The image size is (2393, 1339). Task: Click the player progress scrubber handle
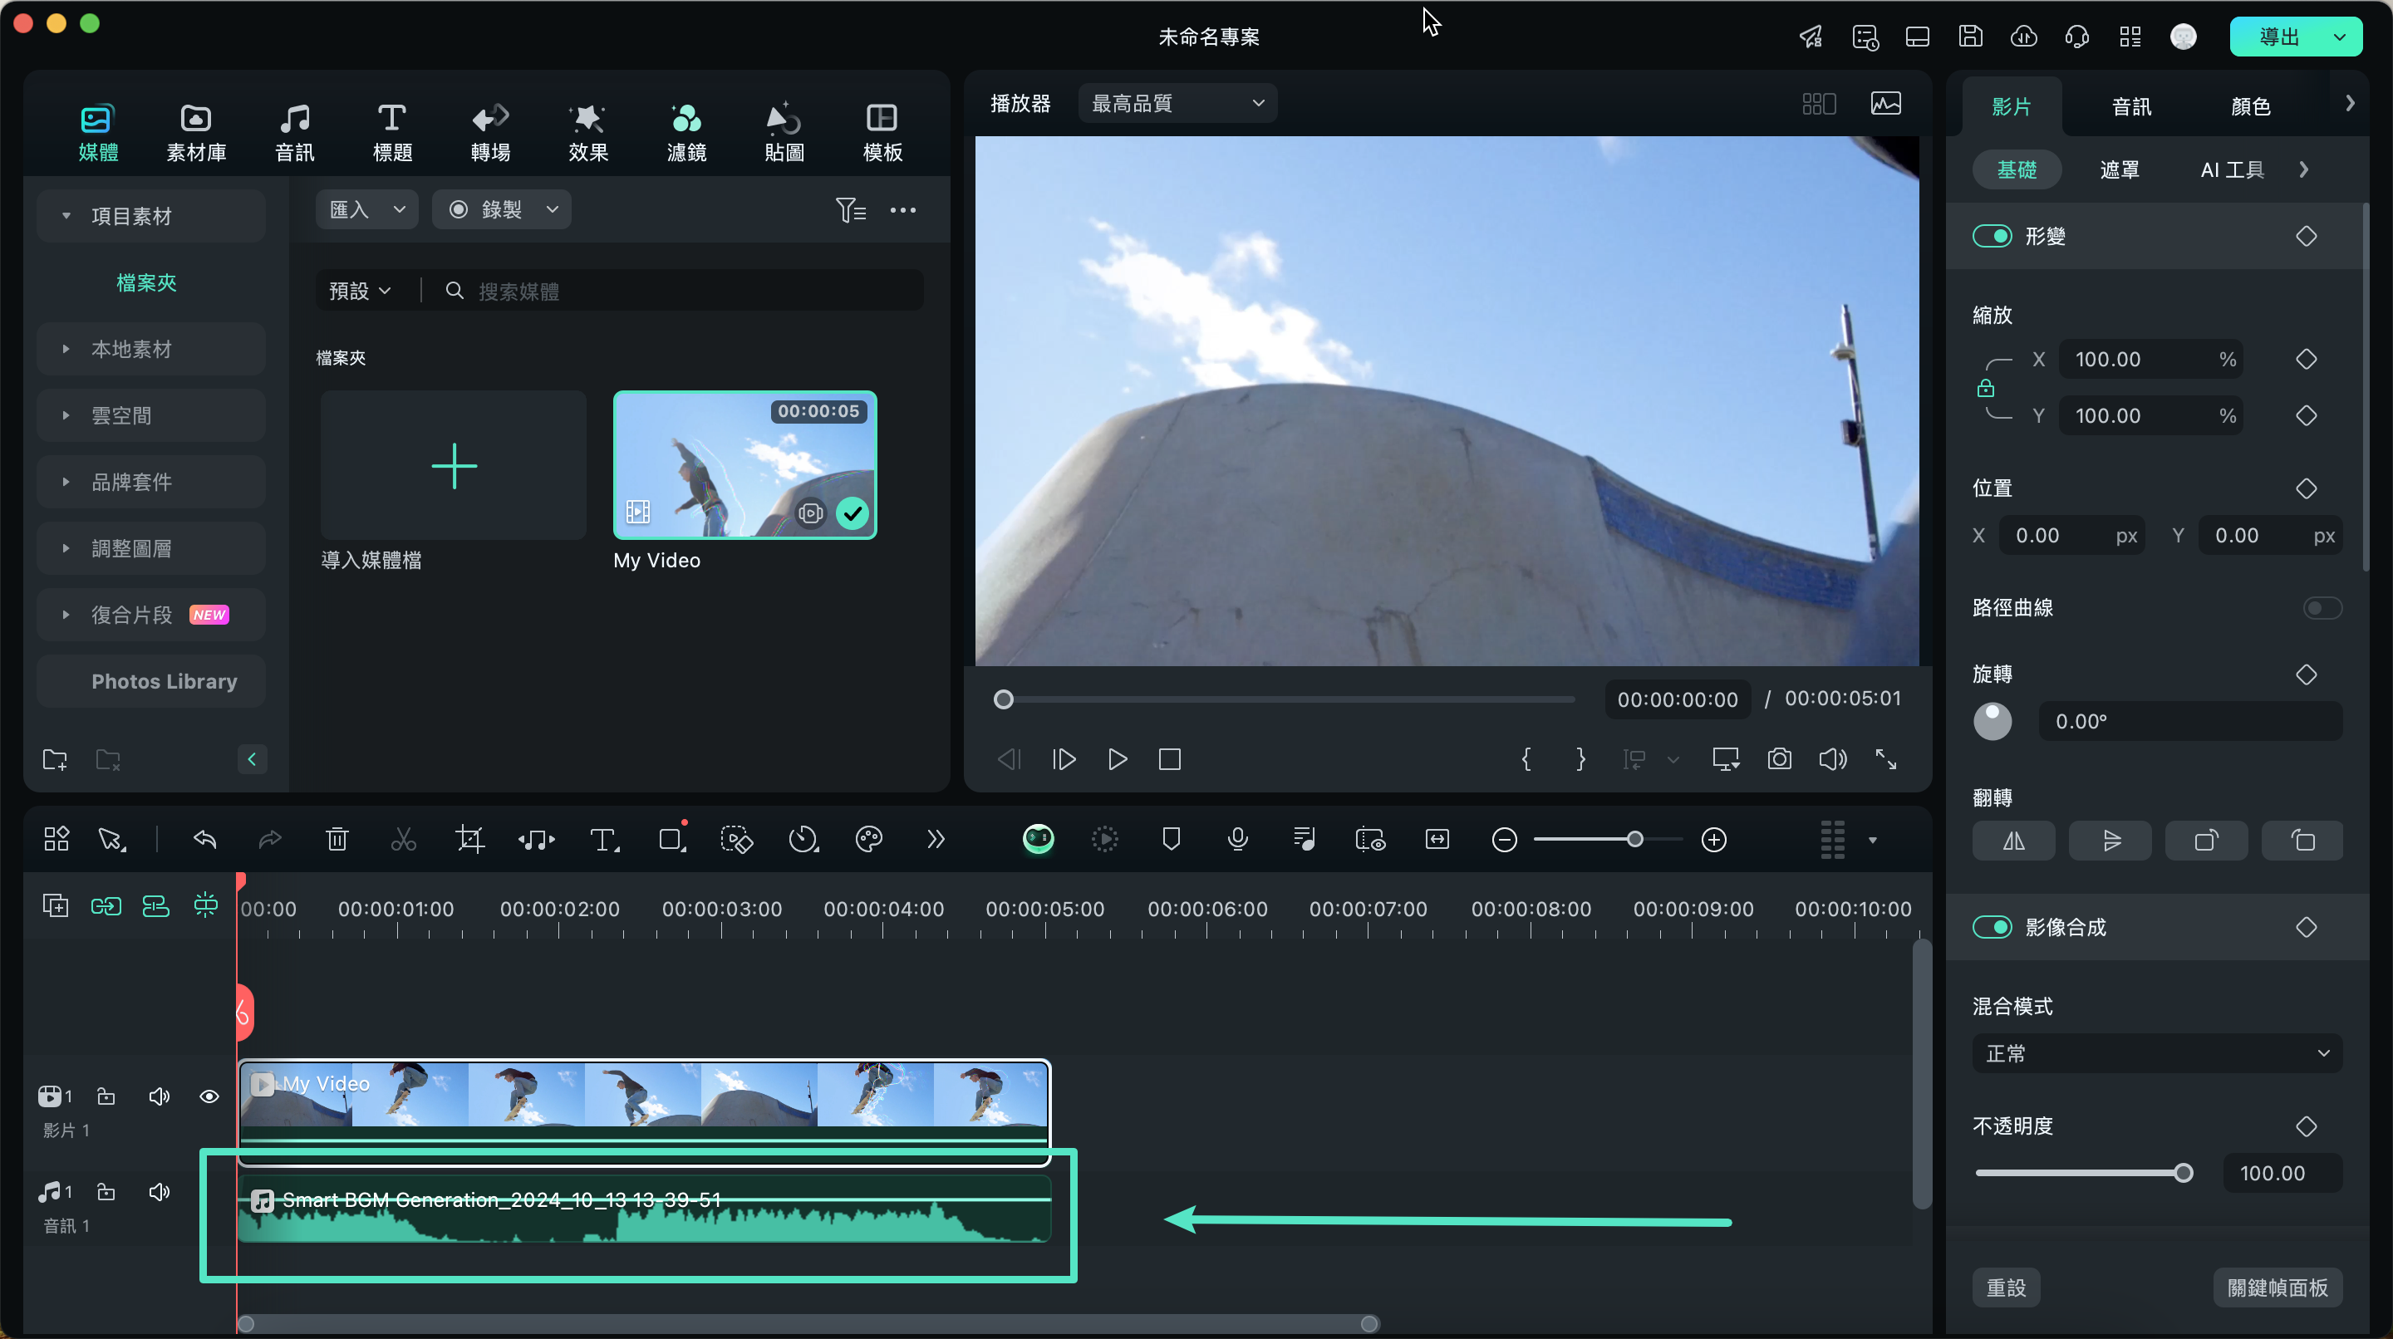click(1003, 700)
